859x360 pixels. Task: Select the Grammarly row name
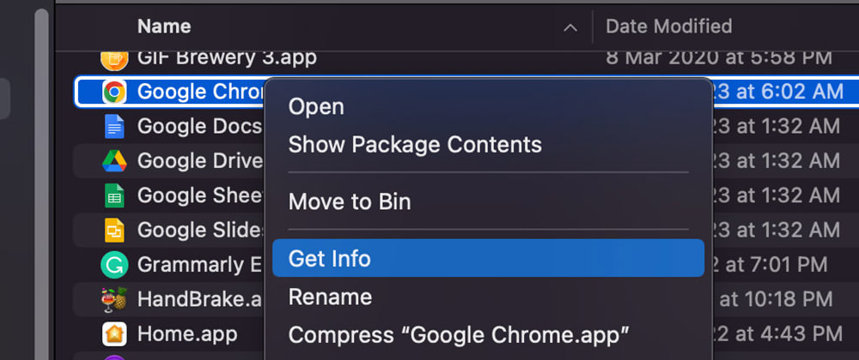coord(198,265)
